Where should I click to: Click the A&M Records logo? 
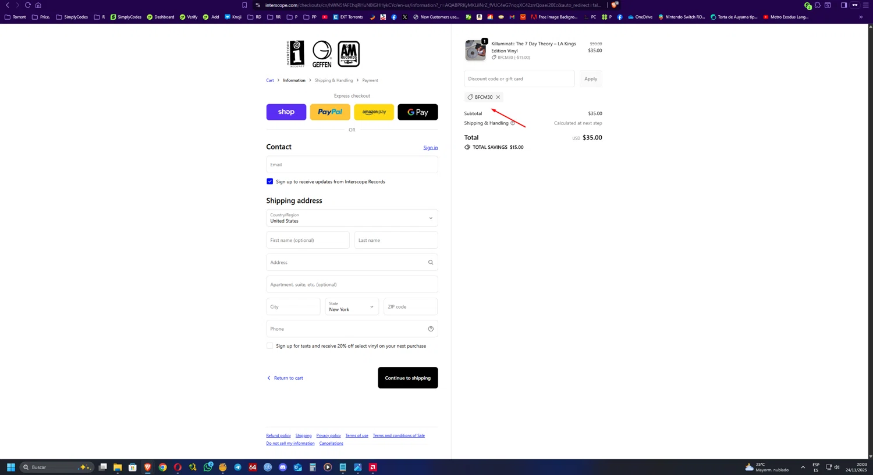point(349,54)
